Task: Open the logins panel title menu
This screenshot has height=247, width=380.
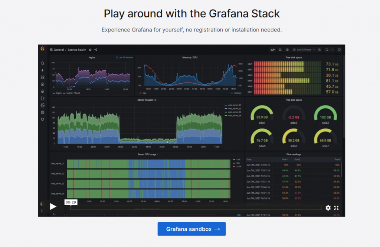Action: pyautogui.click(x=92, y=57)
